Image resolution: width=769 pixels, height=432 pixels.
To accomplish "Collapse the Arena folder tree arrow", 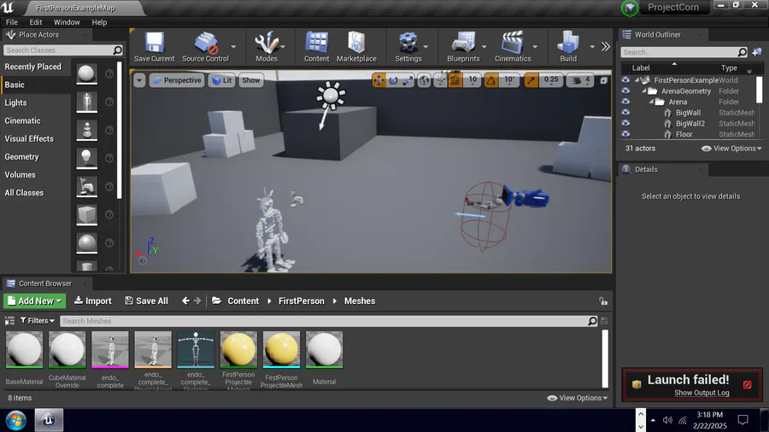I will 651,102.
